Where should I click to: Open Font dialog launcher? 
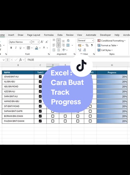point(49,54)
